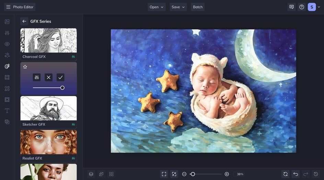The image size is (324, 180).
Task: Click the S user avatar
Action: [x=312, y=7]
